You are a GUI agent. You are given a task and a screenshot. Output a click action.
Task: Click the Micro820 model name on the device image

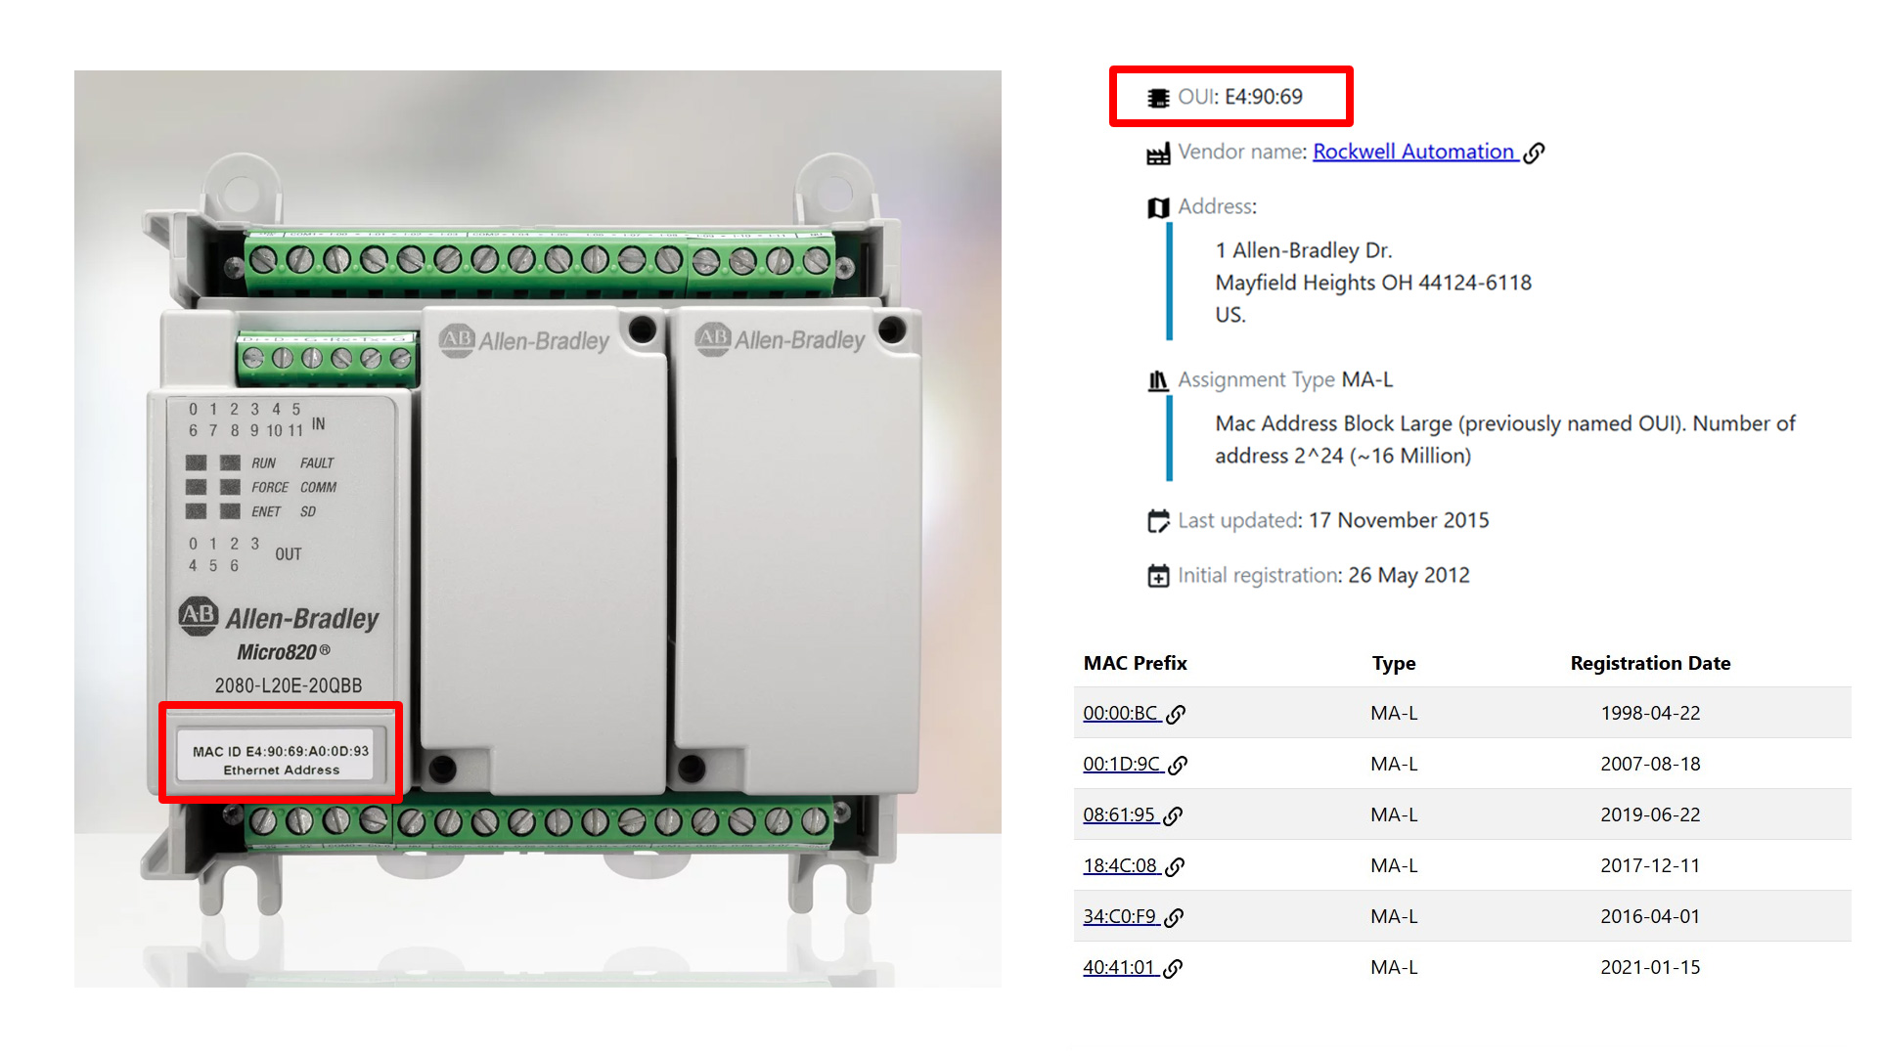click(278, 652)
